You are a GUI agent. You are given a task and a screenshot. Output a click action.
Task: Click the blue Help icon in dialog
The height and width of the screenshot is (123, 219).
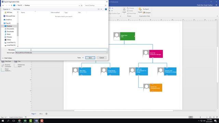point(106,9)
